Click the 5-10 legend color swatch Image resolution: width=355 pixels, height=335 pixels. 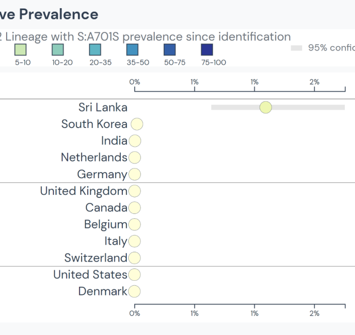point(20,50)
